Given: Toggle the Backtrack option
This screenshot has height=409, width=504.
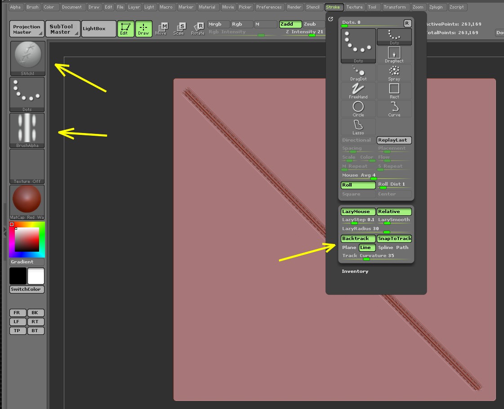Looking at the screenshot, I should 358,239.
